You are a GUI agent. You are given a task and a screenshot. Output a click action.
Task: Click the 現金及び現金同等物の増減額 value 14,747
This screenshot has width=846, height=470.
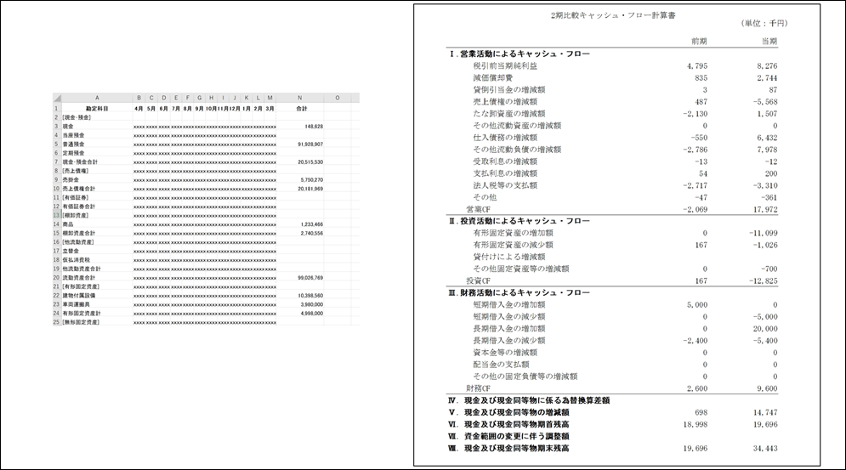pyautogui.click(x=765, y=412)
